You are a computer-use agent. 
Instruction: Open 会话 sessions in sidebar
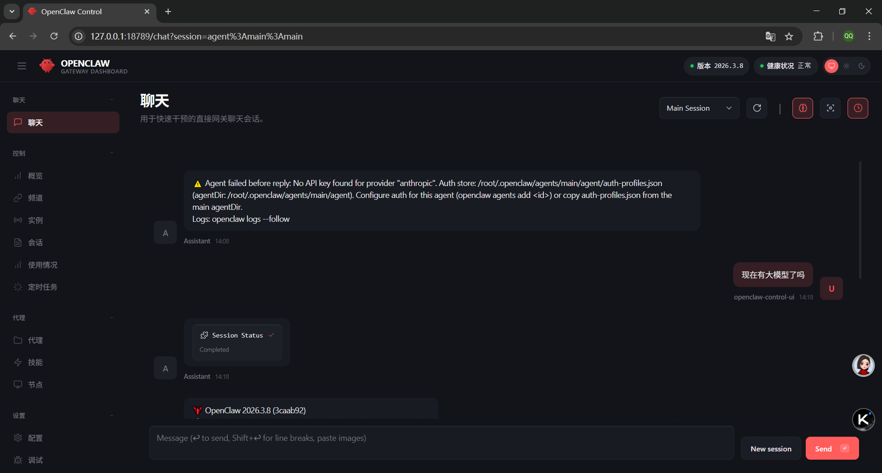(x=63, y=242)
